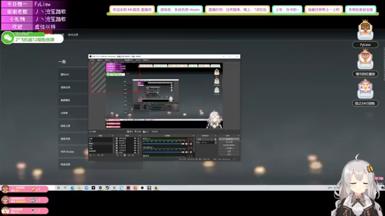
Task: Open settings gear for second mixer channel
Action: [191, 152]
